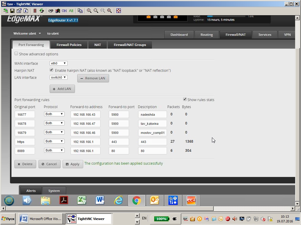Click the Delete button

[25, 164]
